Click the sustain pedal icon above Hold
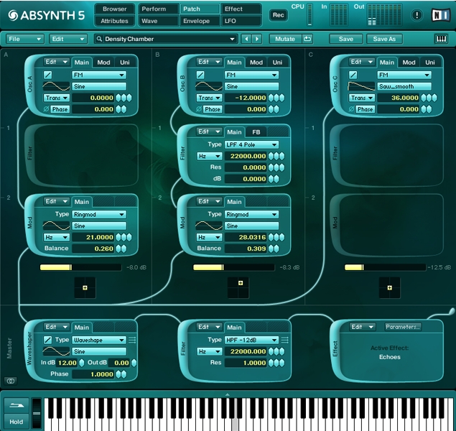The image size is (456, 431). click(x=17, y=405)
